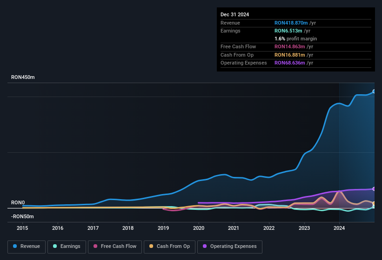382x260 pixels.
Task: Click the Revenue row label in tooltip
Action: [x=230, y=23]
